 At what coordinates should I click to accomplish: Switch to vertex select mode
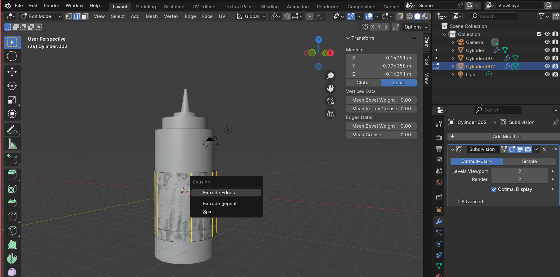pyautogui.click(x=69, y=16)
